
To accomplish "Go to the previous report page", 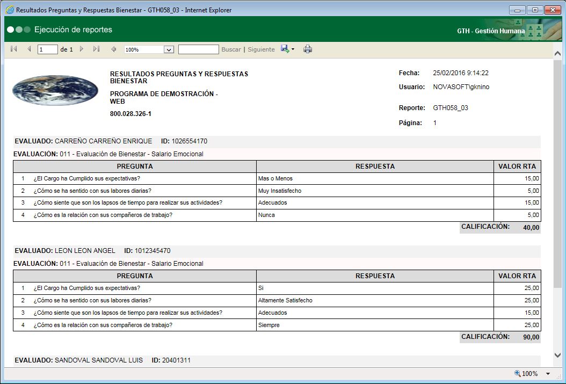I will tap(29, 49).
